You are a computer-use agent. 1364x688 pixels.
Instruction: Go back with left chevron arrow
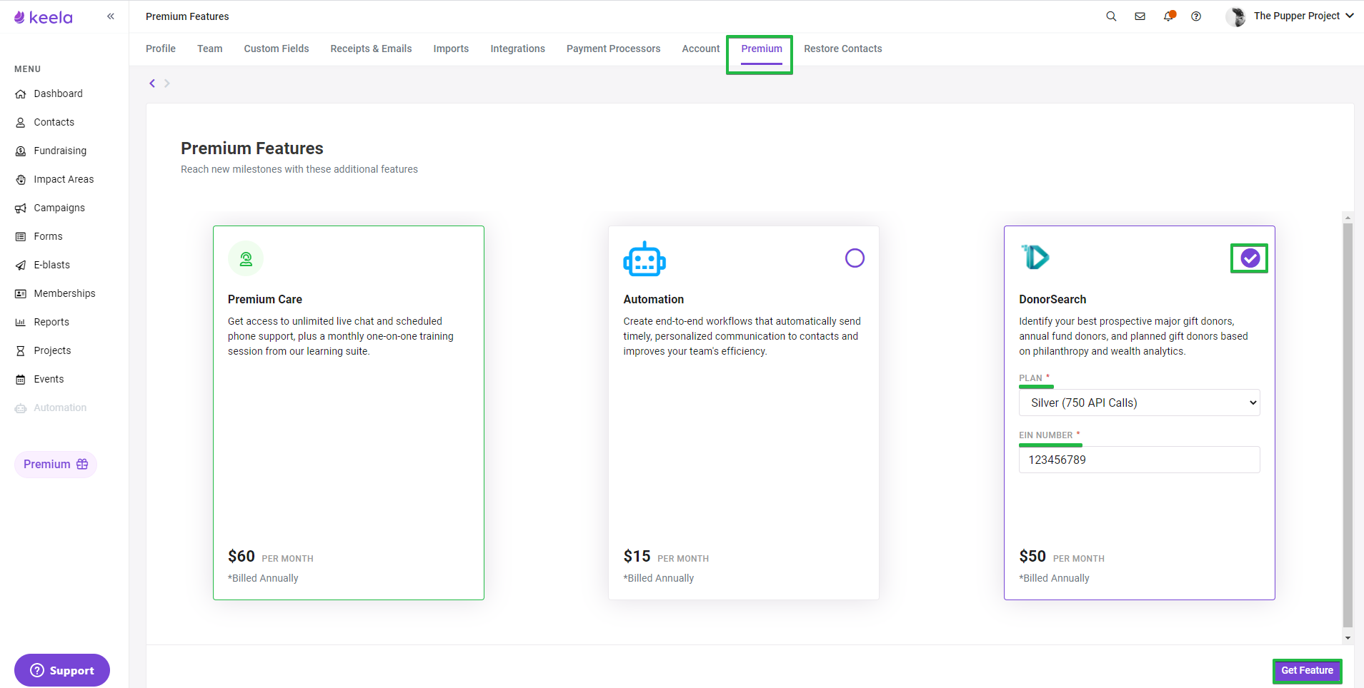coord(152,84)
